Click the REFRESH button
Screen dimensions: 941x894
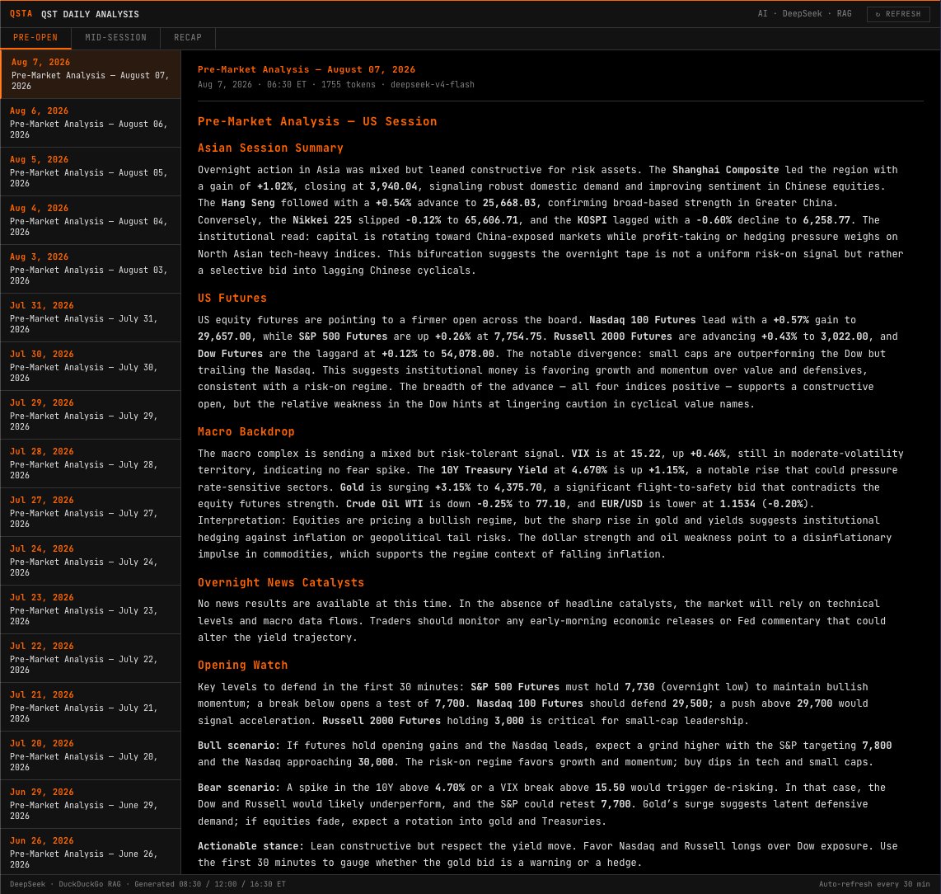(x=898, y=14)
